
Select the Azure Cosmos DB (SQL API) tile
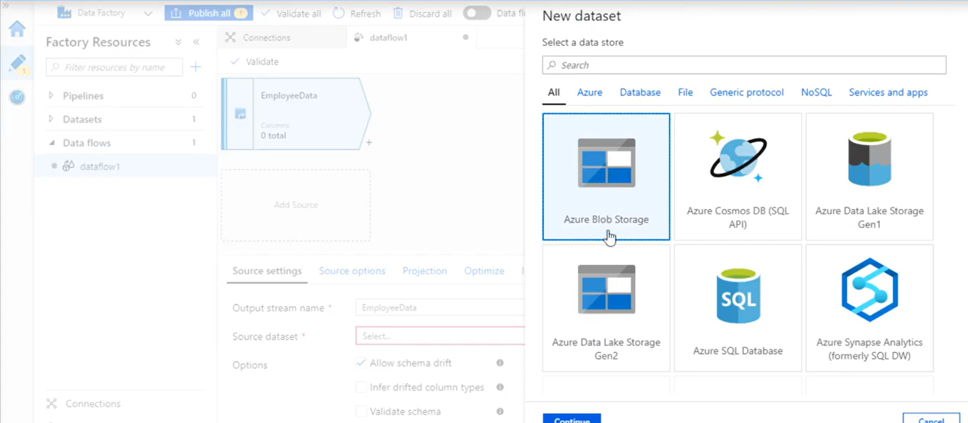click(x=738, y=176)
